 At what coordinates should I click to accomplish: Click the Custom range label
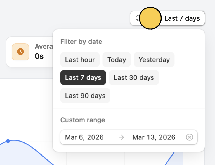click(x=82, y=120)
